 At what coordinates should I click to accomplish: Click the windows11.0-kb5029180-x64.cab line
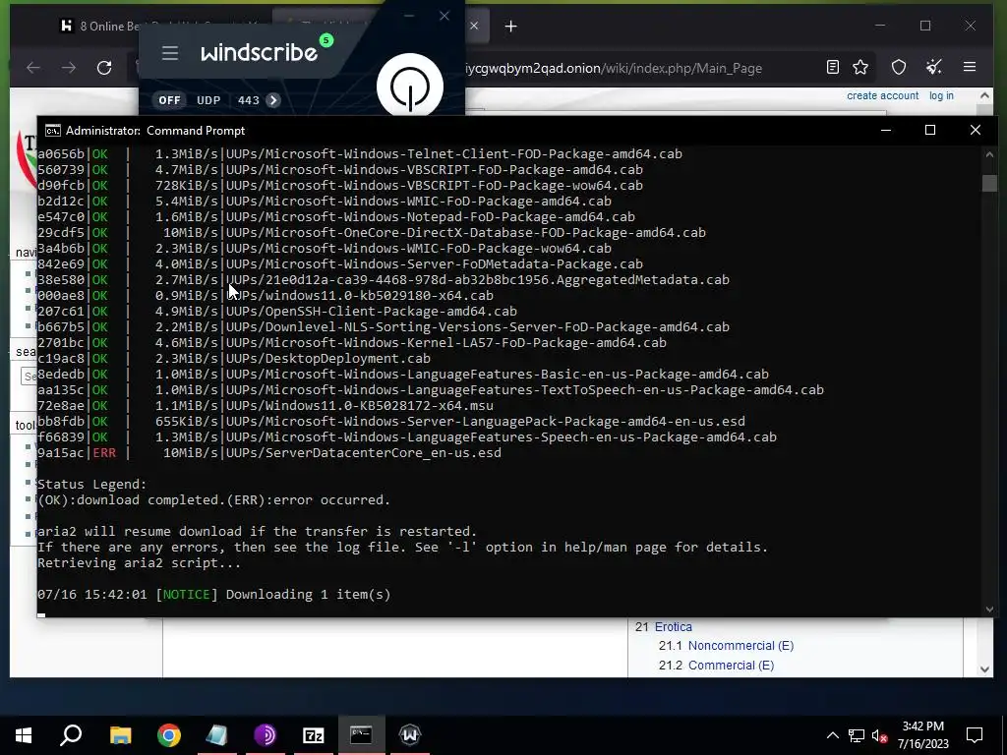click(x=360, y=295)
